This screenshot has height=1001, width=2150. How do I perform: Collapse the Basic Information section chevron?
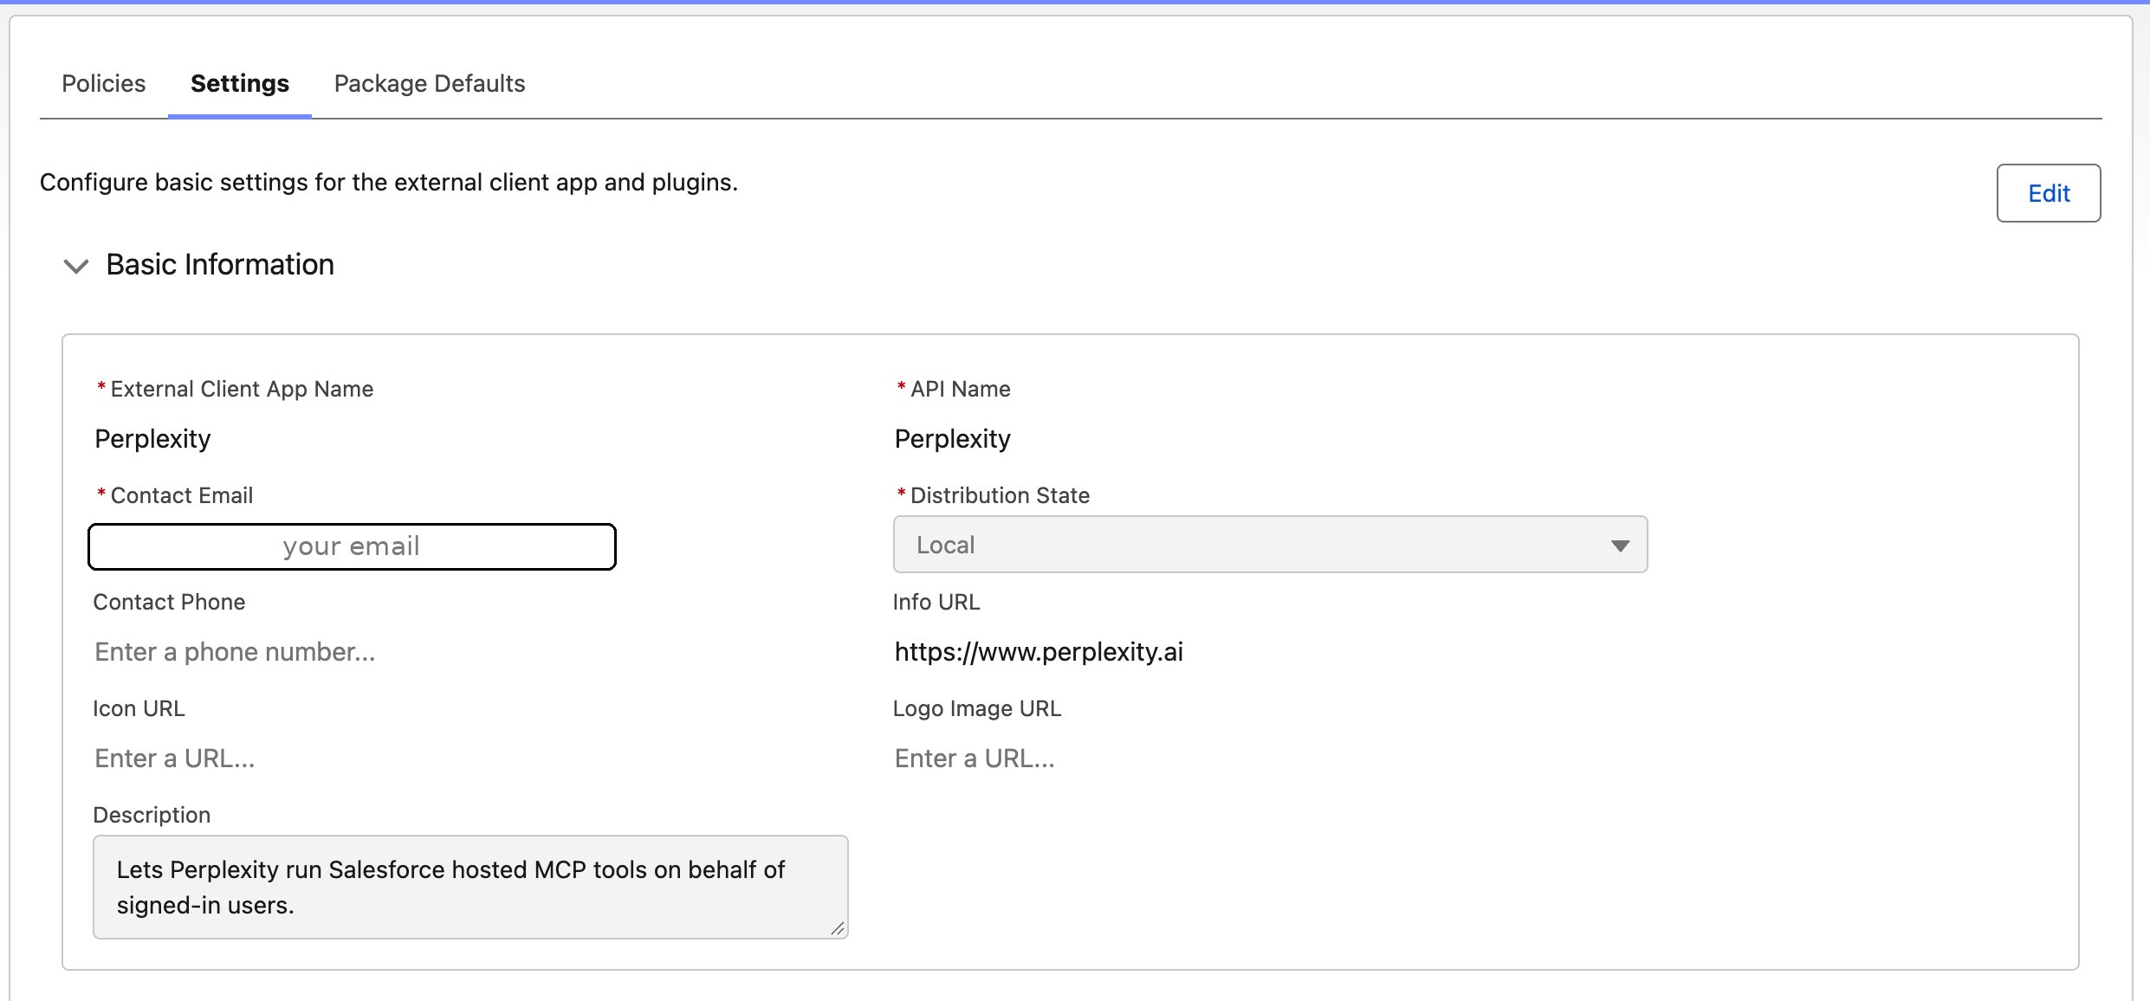(76, 266)
